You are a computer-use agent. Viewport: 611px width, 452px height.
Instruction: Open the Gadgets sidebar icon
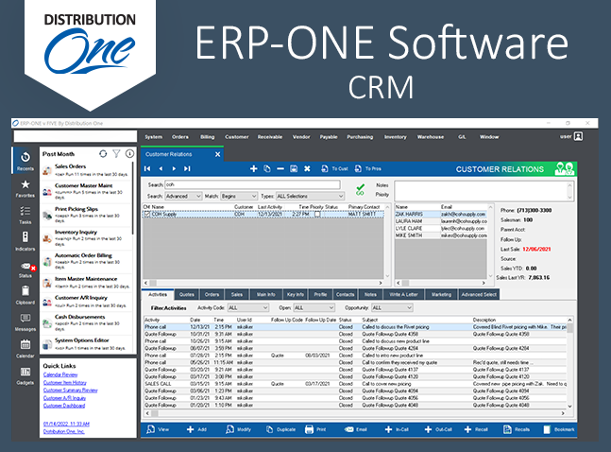tap(25, 375)
